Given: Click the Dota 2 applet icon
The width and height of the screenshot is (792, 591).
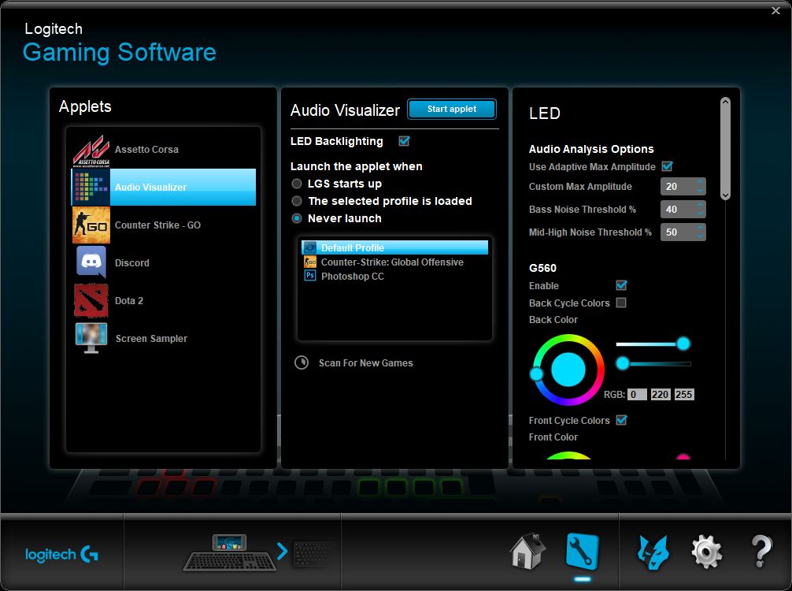Looking at the screenshot, I should [x=91, y=300].
